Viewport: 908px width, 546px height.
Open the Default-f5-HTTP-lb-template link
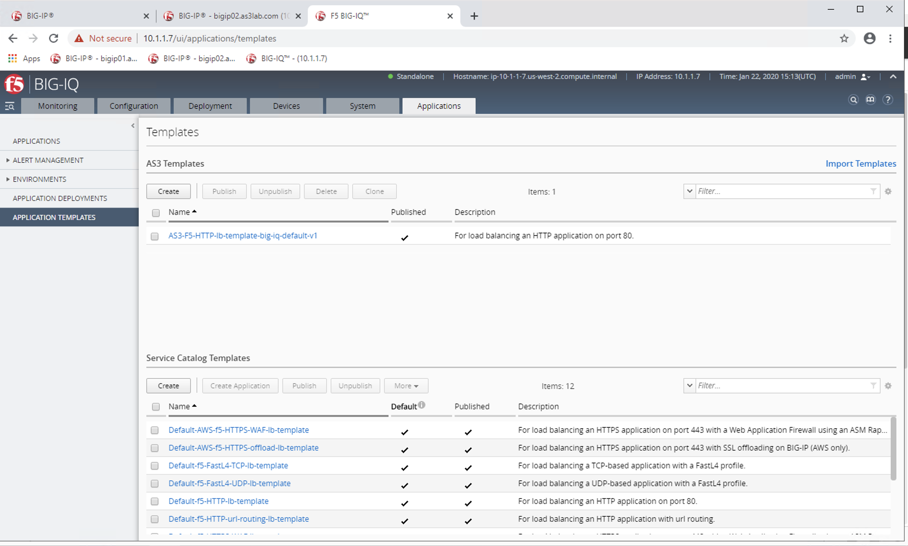click(x=219, y=501)
